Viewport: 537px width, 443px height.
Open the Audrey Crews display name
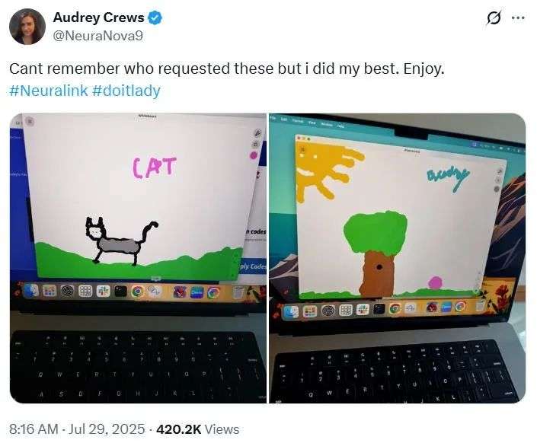(x=98, y=18)
